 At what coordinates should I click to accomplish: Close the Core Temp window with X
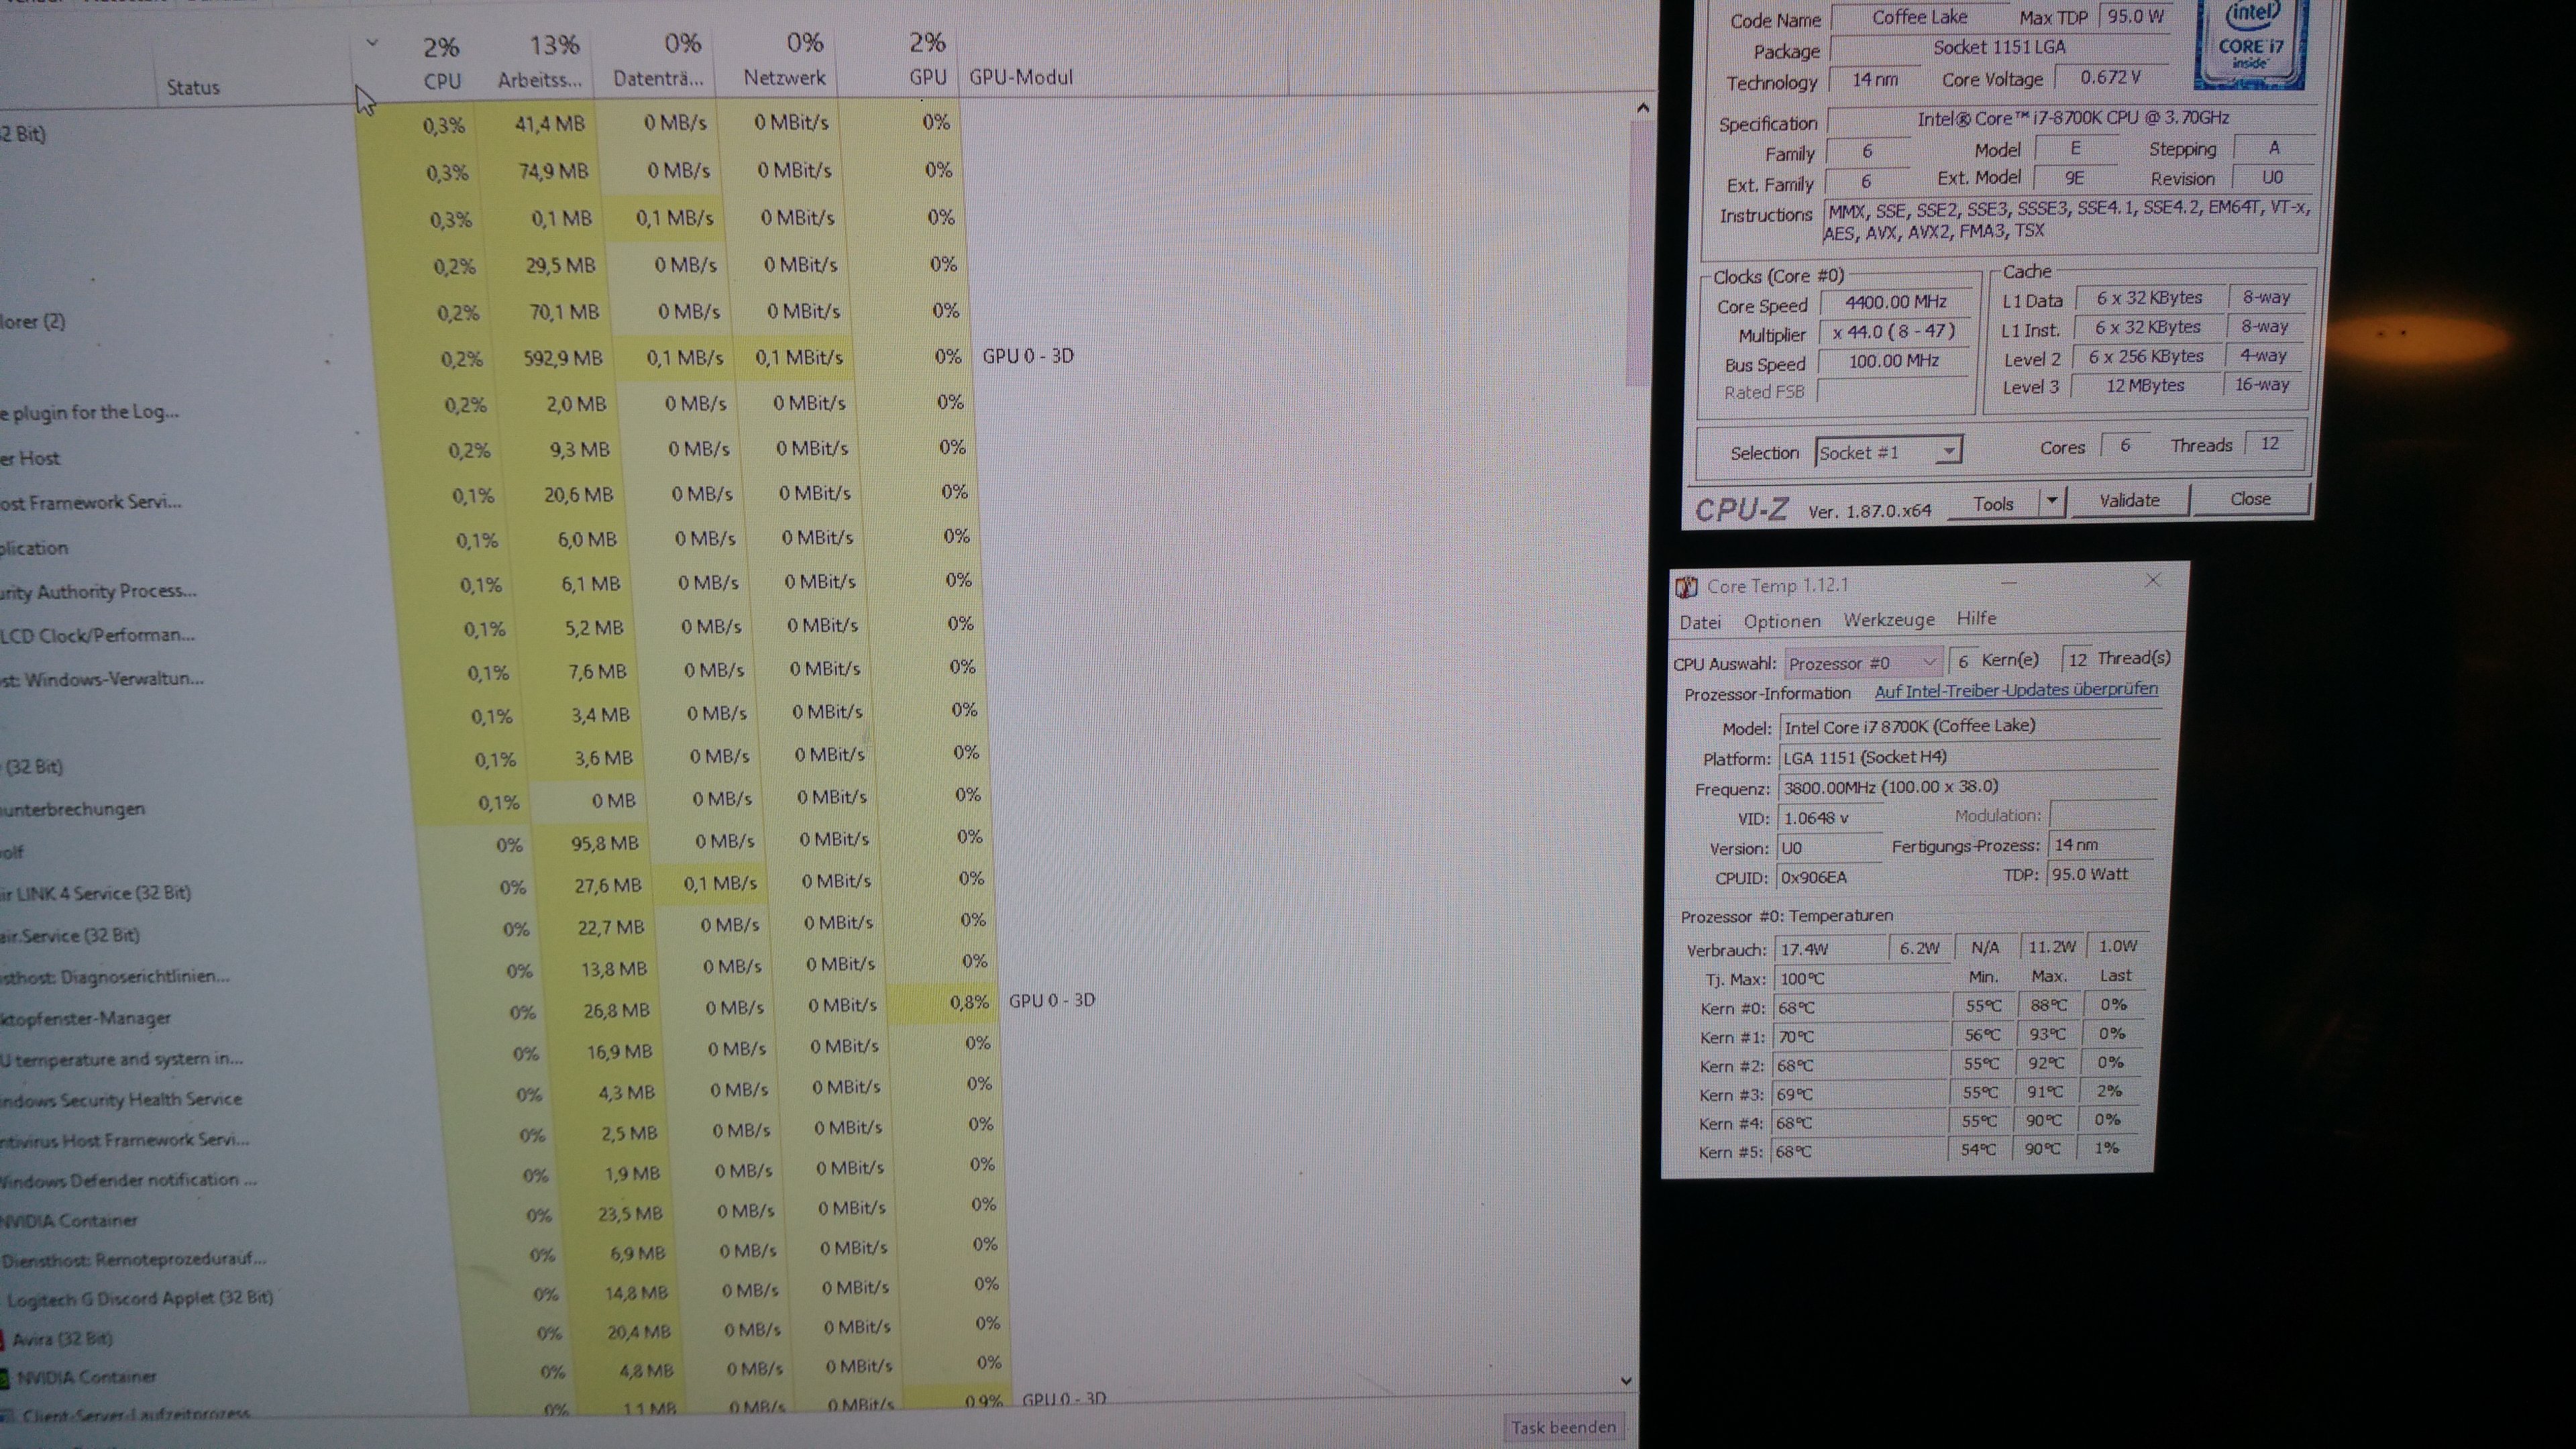2153,581
